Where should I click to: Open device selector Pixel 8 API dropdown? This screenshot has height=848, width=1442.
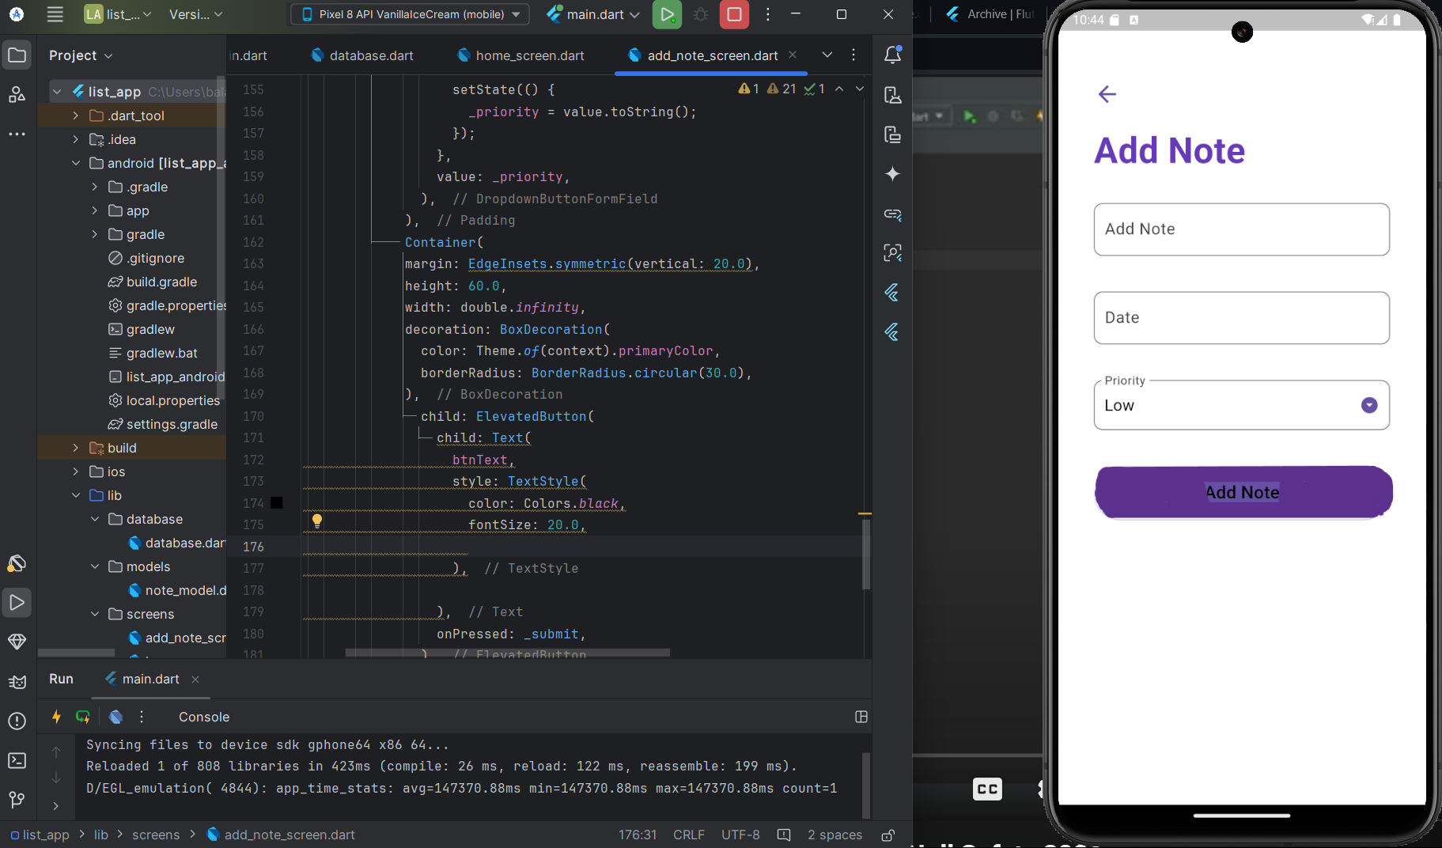[x=411, y=14]
